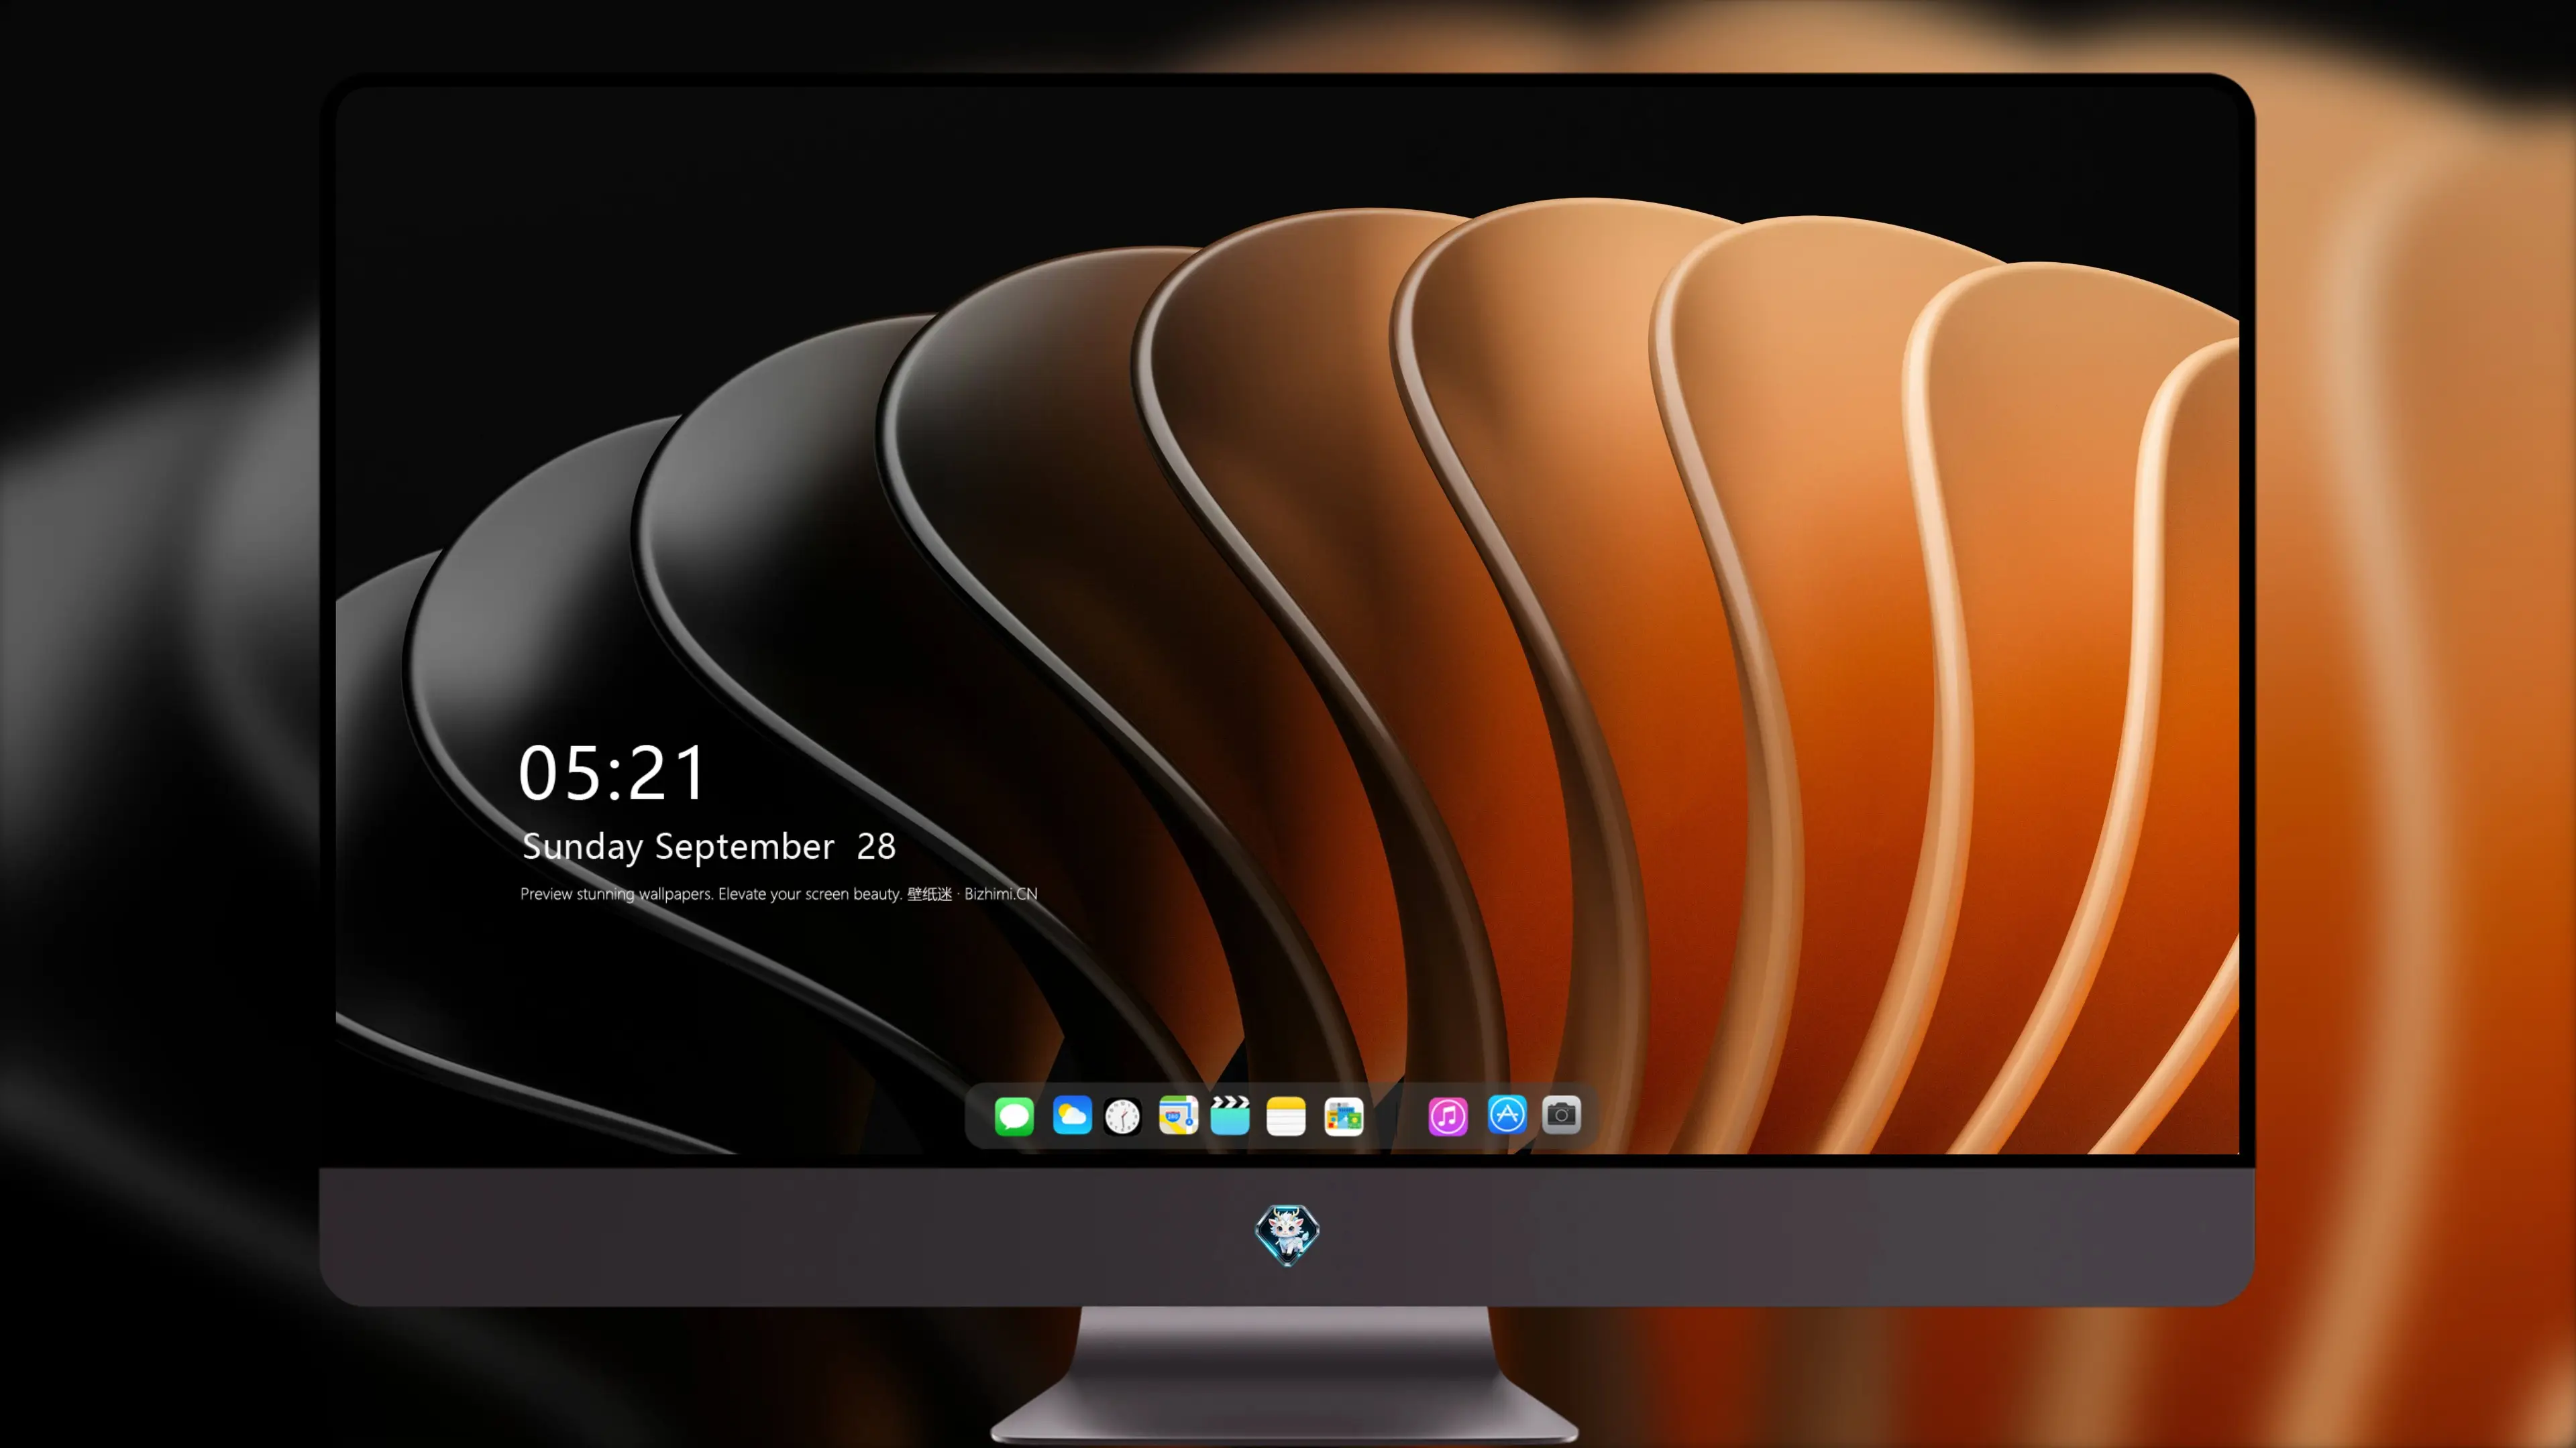Open the Maps app in the dock

click(1178, 1115)
